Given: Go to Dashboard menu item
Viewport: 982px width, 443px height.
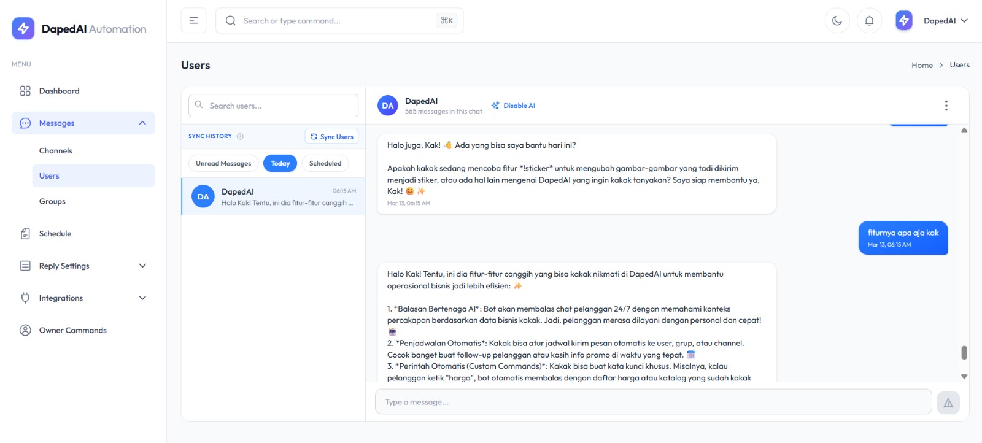Looking at the screenshot, I should tap(83, 91).
